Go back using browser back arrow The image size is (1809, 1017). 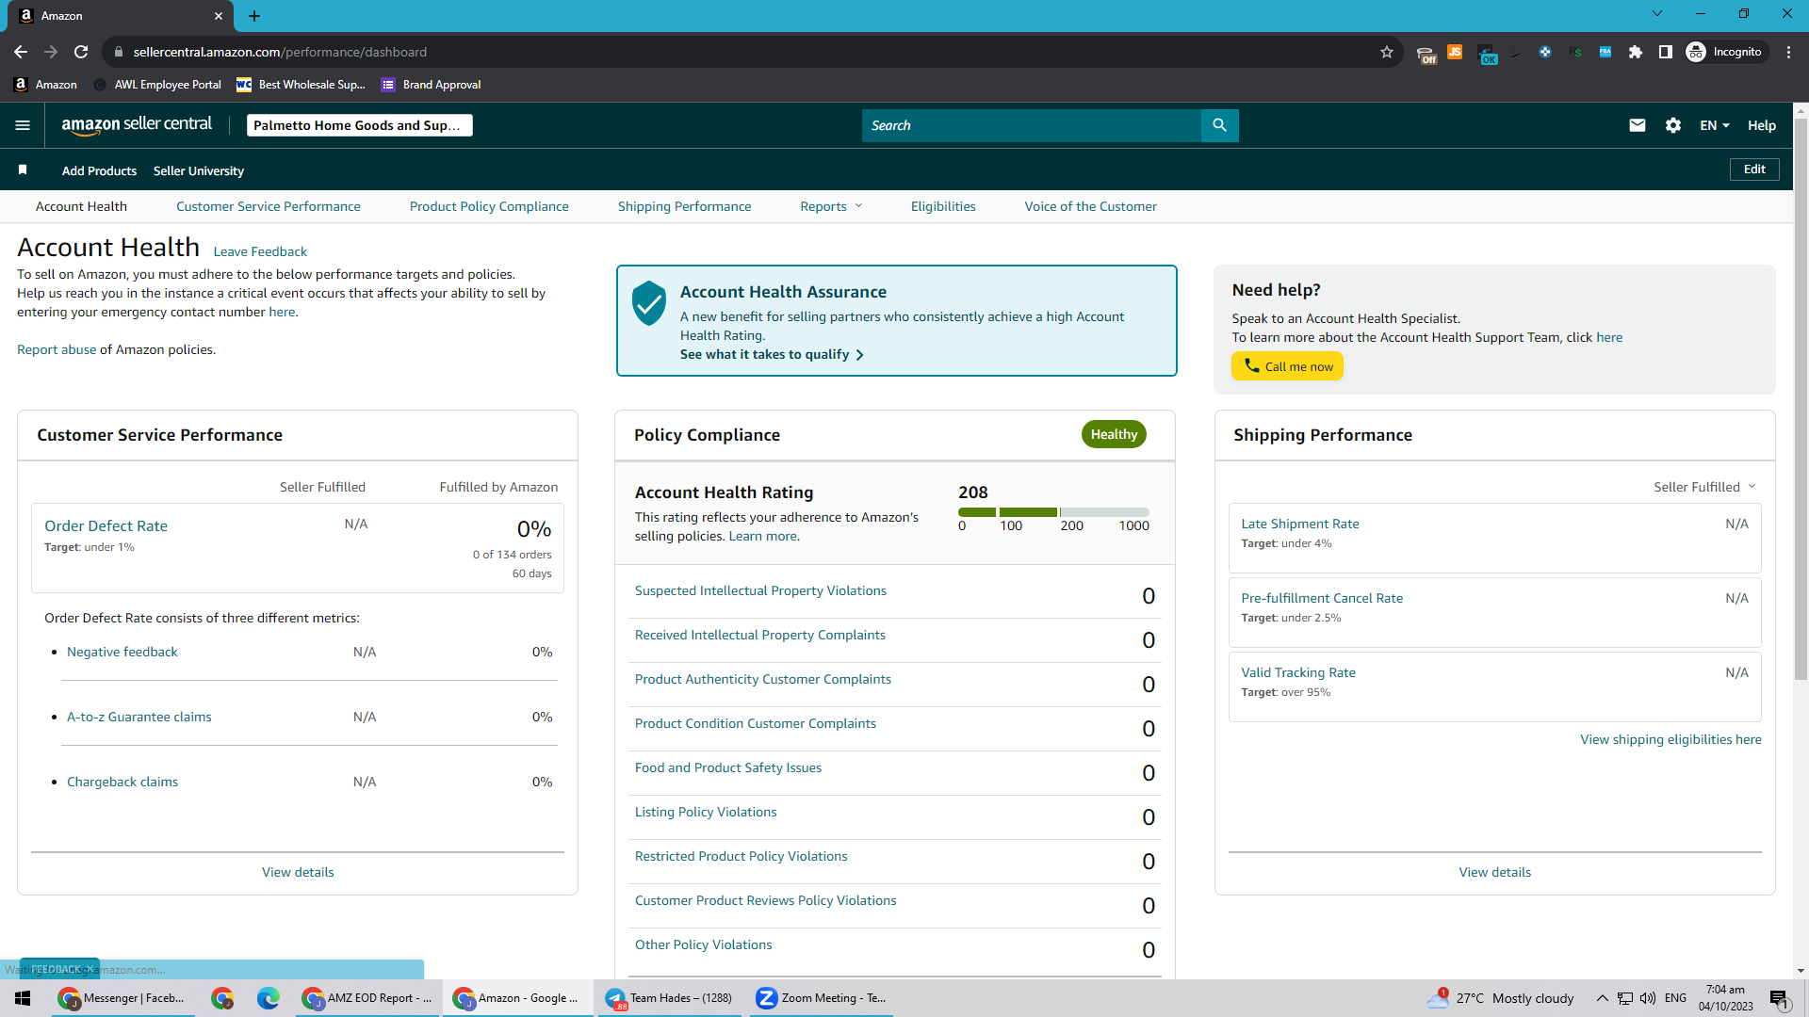21,52
